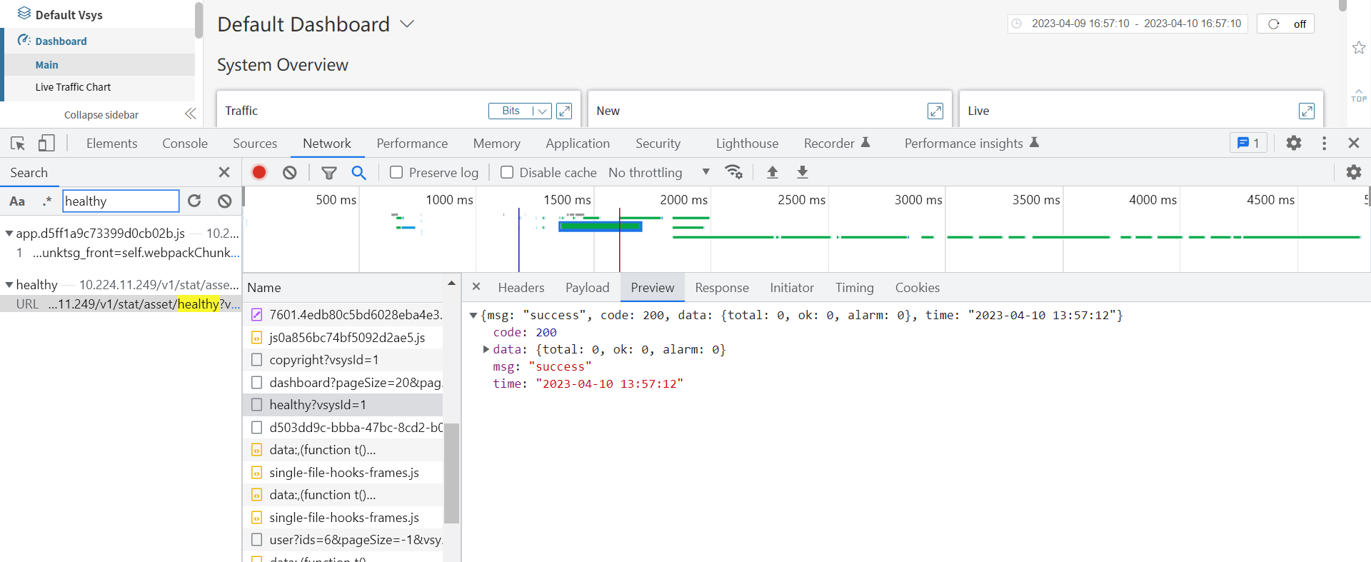The height and width of the screenshot is (562, 1371).
Task: Expand the data object in Preview
Action: tap(486, 349)
